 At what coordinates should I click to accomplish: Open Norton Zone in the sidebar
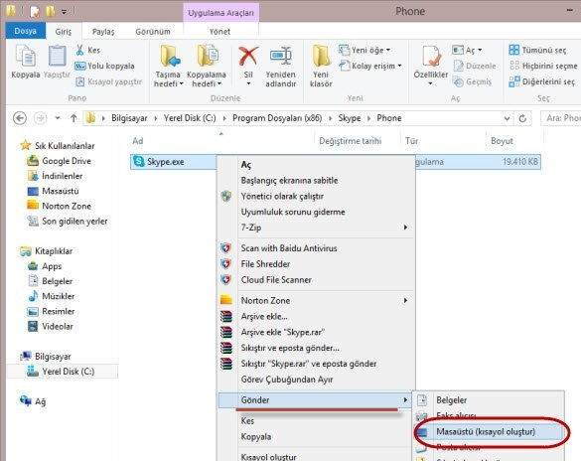tap(67, 206)
